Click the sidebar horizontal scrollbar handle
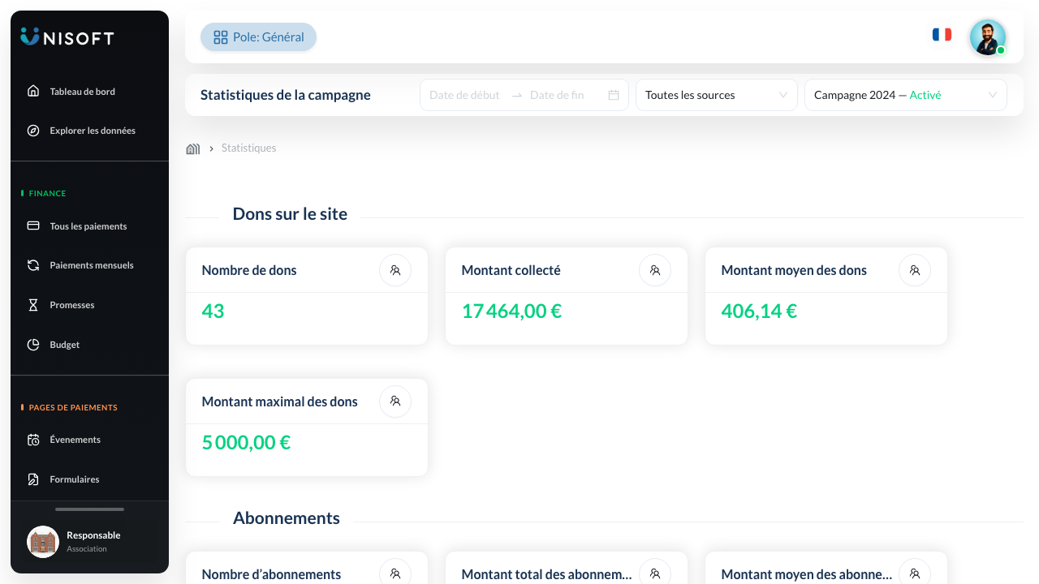The height and width of the screenshot is (584, 1039). point(89,509)
